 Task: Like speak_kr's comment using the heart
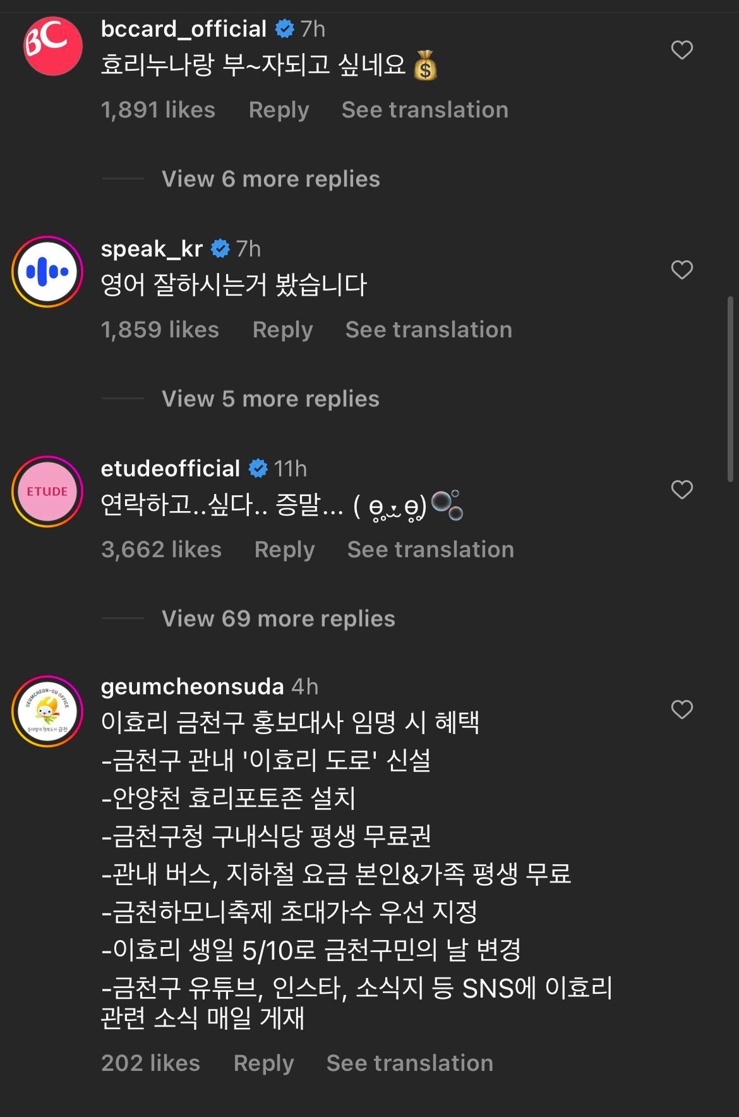point(682,270)
